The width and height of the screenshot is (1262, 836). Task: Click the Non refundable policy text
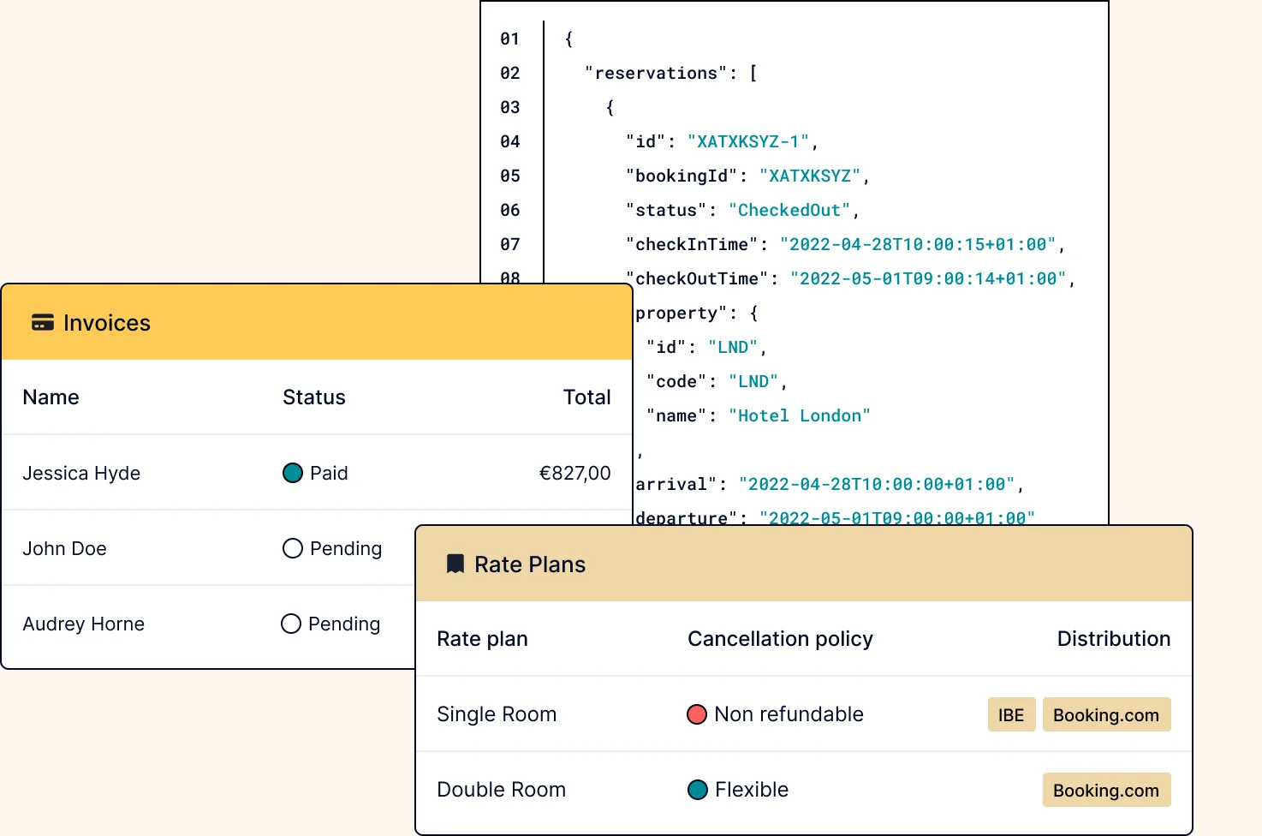coord(789,714)
